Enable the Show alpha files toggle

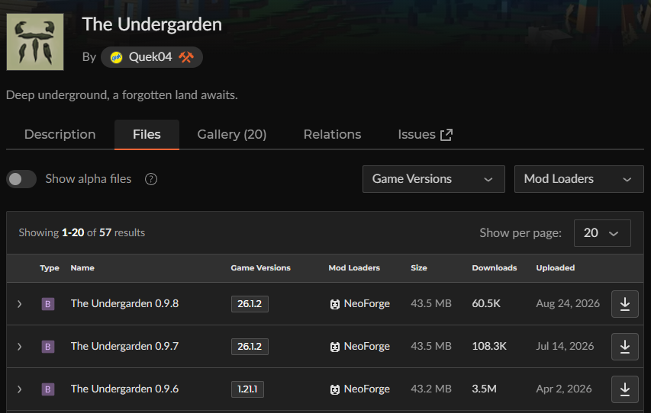click(21, 179)
